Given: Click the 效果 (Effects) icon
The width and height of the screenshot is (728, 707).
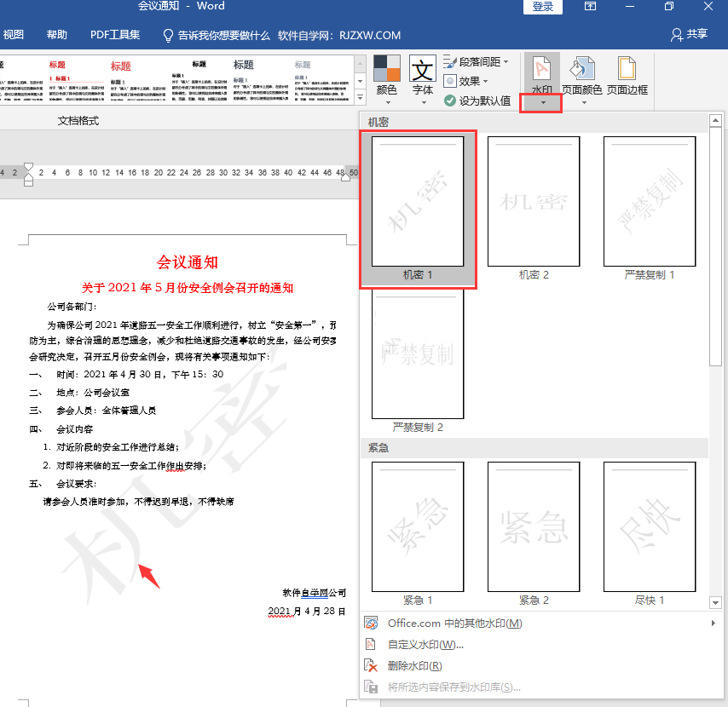Looking at the screenshot, I should pyautogui.click(x=465, y=81).
